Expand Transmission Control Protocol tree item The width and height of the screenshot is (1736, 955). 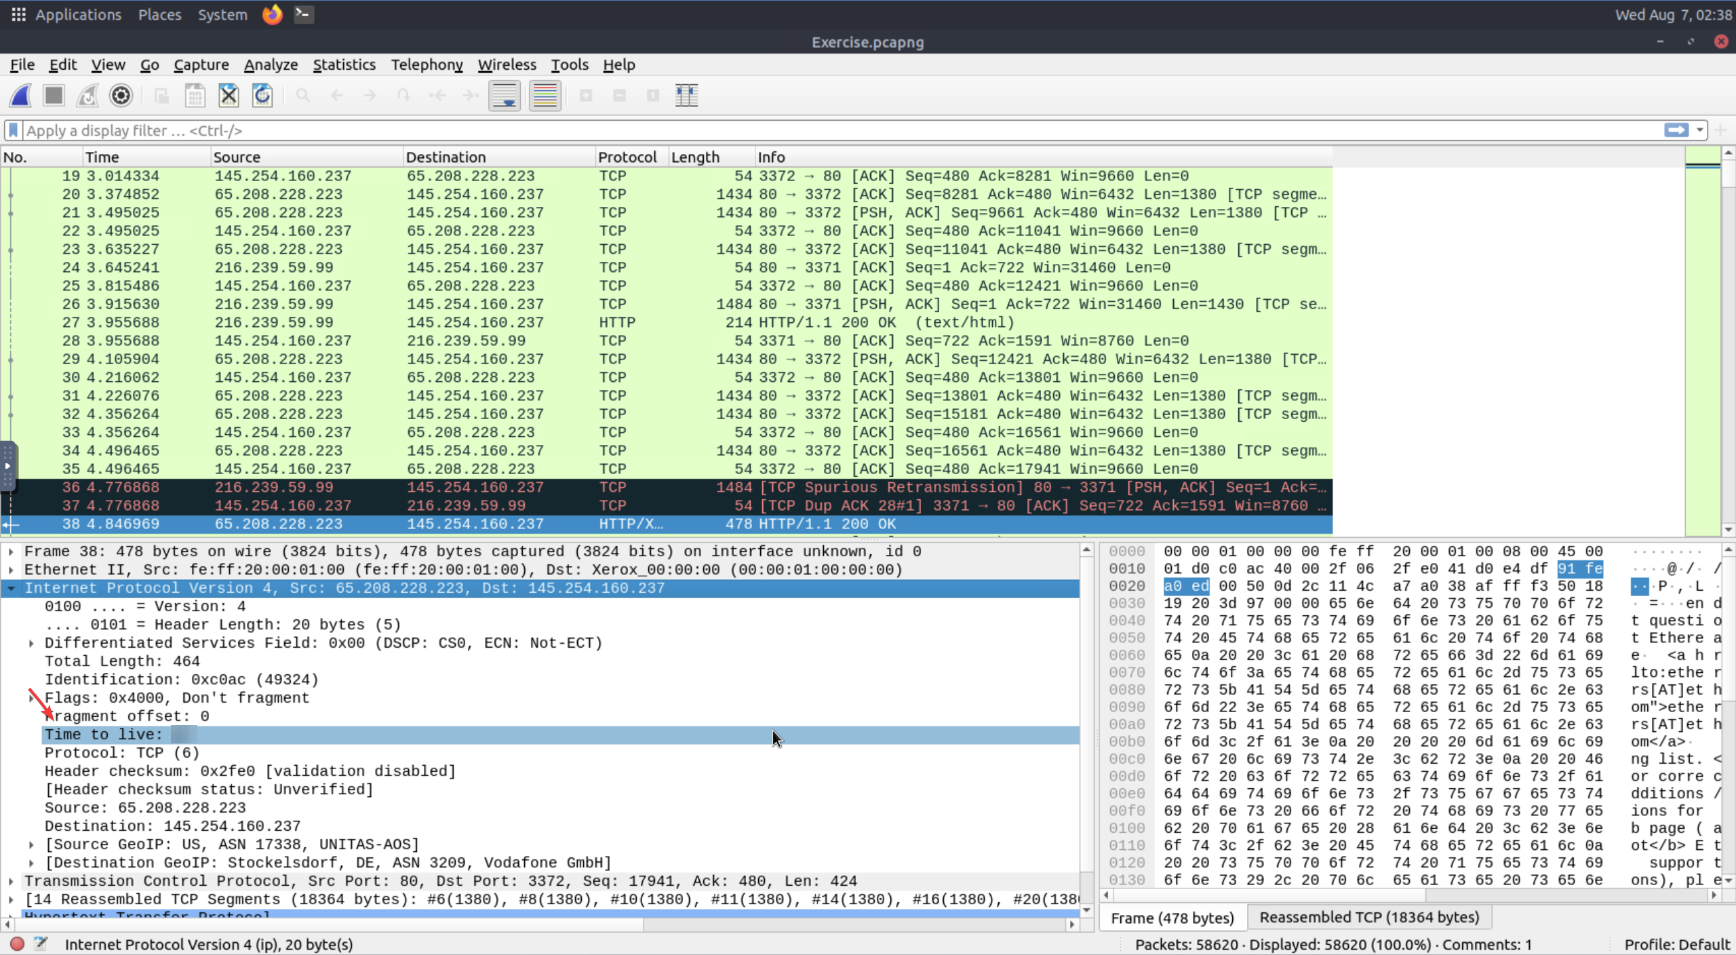pyautogui.click(x=12, y=880)
